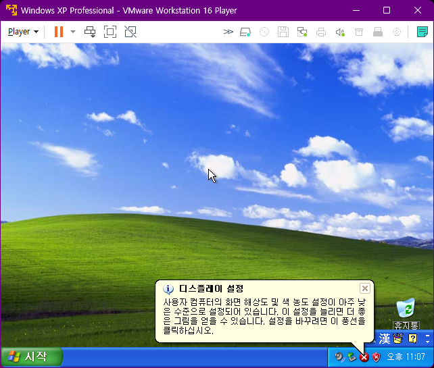This screenshot has width=434, height=368.
Task: Close the 디스플레이 설정 balloon tip
Action: pyautogui.click(x=365, y=288)
